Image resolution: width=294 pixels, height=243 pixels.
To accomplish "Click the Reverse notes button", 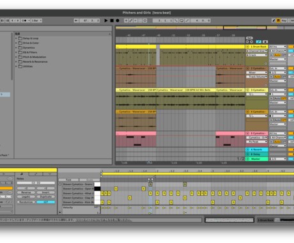I will [26, 192].
